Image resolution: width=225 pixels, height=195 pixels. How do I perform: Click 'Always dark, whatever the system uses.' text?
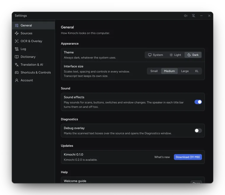[x=90, y=58]
